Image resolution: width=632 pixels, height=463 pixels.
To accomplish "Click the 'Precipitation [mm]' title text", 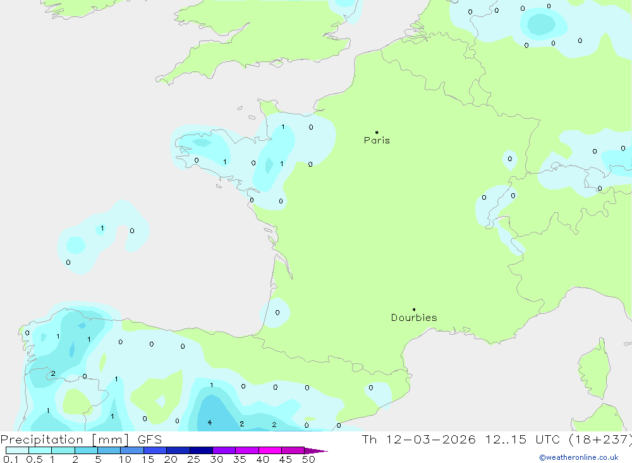I will (64, 440).
